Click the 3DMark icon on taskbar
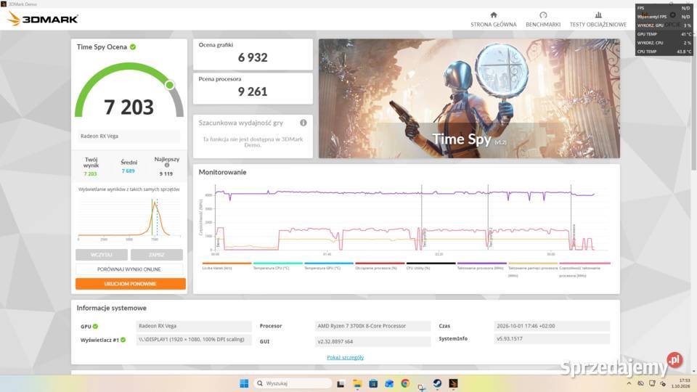 (x=453, y=383)
